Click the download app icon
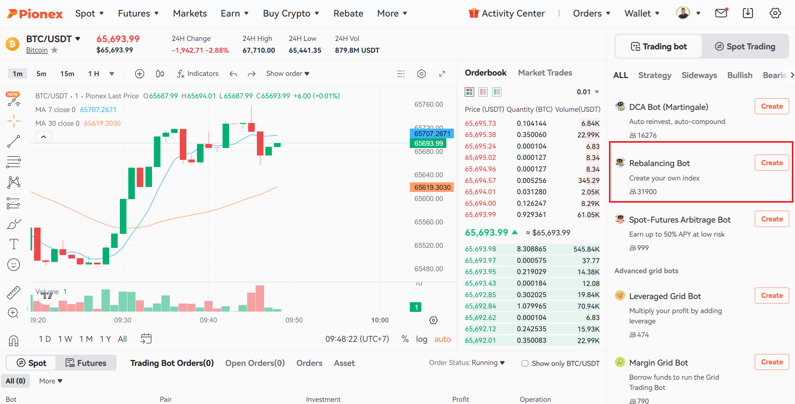795x404 pixels. pos(748,13)
